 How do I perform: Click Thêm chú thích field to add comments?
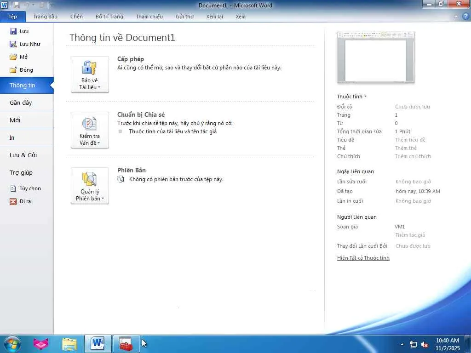(x=413, y=156)
